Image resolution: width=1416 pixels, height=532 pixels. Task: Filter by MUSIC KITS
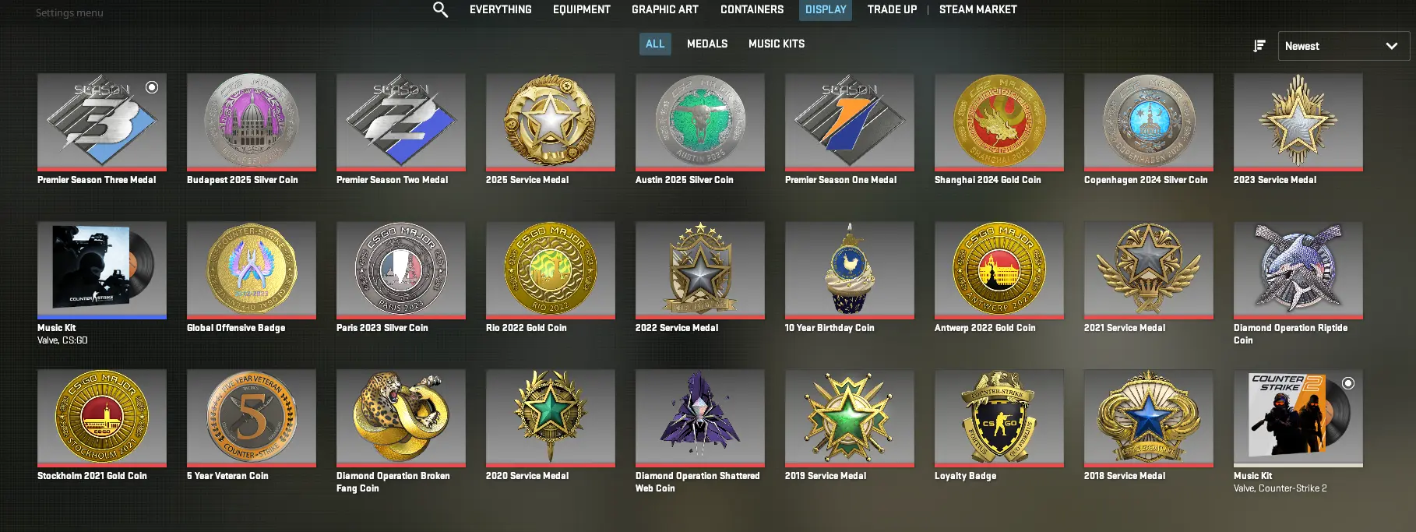coord(777,44)
